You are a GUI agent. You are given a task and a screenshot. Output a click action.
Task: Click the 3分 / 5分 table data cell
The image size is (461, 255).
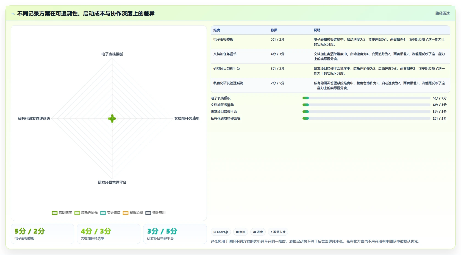(x=277, y=69)
